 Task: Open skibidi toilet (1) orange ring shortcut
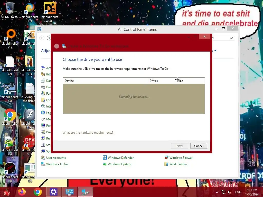10,38
